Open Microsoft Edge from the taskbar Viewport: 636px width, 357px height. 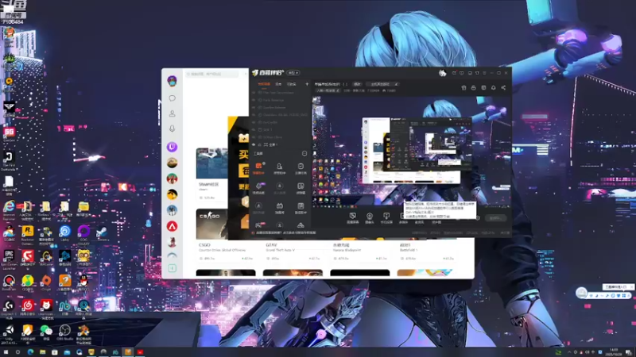[x=30, y=352]
